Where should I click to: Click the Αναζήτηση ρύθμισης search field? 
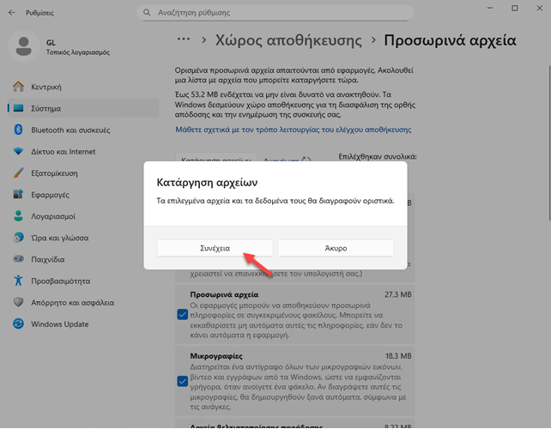283,15
